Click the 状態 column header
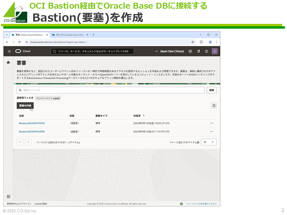Image resolution: width=287 pixels, height=215 pixels. [72, 116]
